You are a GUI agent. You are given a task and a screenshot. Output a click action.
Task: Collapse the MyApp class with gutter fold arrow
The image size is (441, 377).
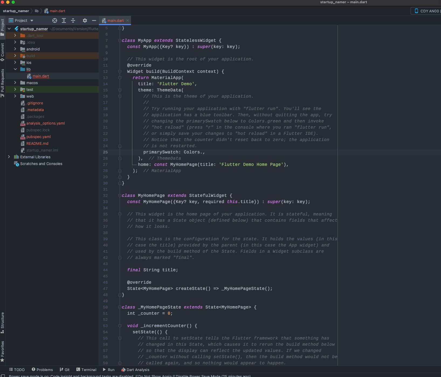pos(120,40)
